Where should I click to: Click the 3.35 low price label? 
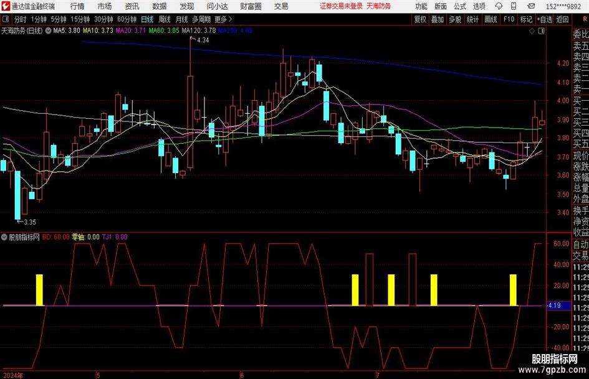pos(30,222)
